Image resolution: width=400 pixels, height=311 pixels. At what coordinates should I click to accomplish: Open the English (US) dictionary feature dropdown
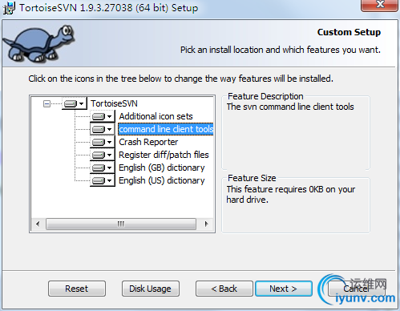pos(103,180)
